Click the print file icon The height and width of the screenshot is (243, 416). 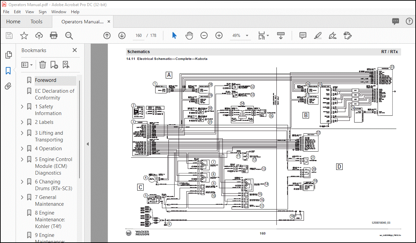tap(54, 36)
